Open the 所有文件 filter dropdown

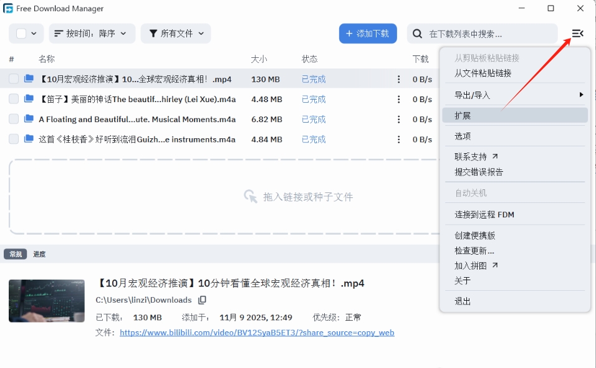(176, 33)
